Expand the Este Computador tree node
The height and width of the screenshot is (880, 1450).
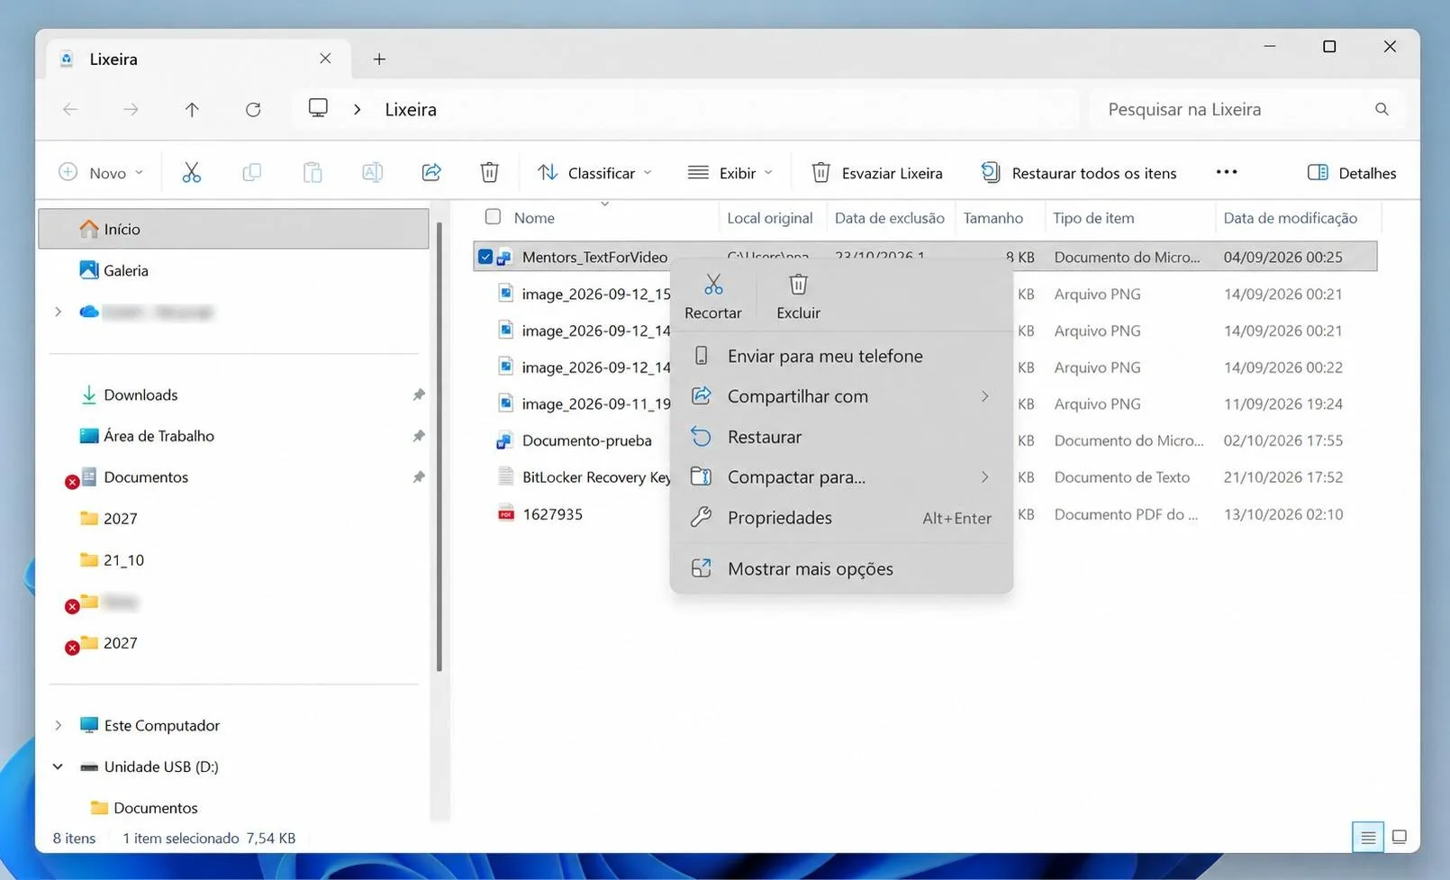[x=59, y=725]
